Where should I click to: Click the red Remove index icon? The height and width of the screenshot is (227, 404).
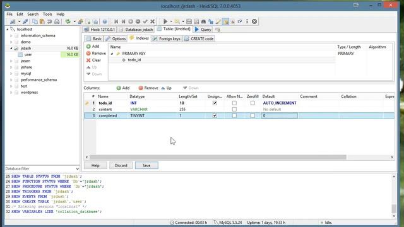click(x=88, y=53)
